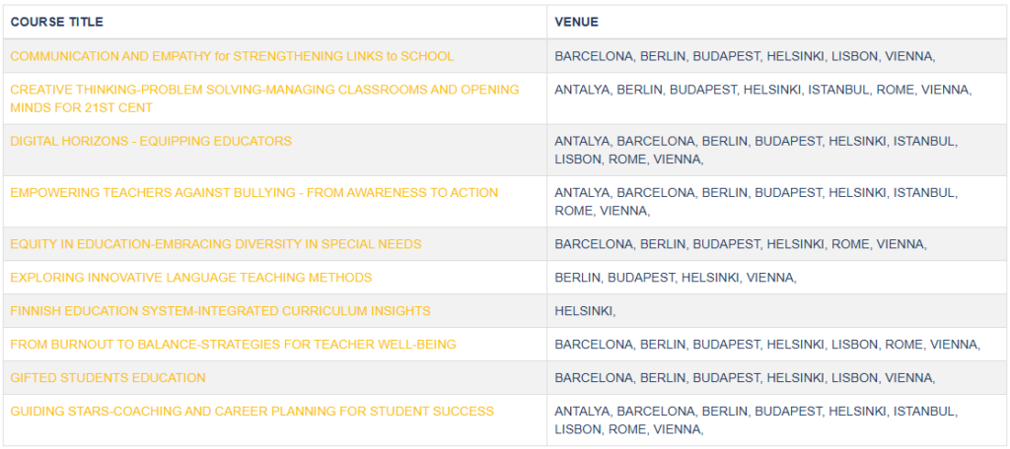Click venue list for From Burnout to Balance
The height and width of the screenshot is (449, 1010).
point(767,345)
